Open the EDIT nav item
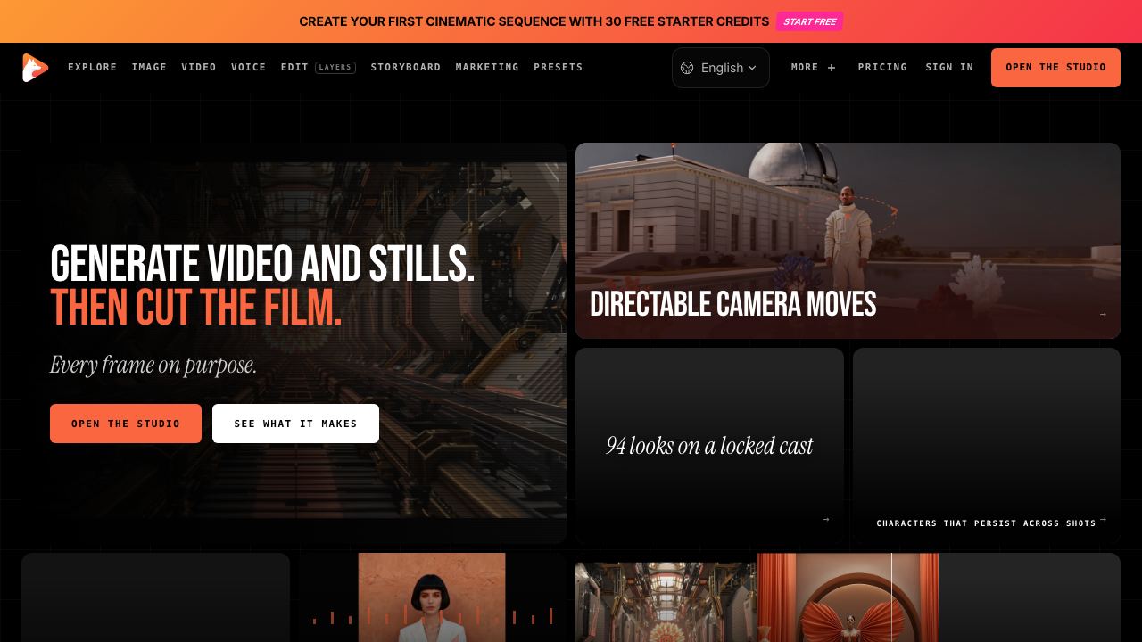1142x642 pixels. pyautogui.click(x=294, y=68)
